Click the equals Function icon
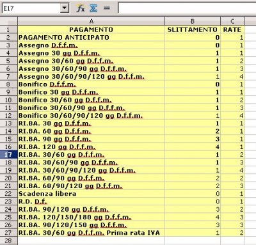The image size is (256, 245). (106, 8)
